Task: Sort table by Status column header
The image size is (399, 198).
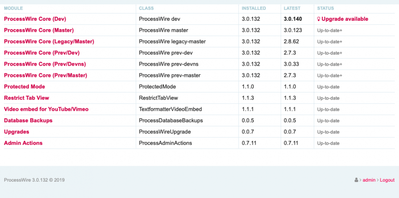Action: [x=326, y=8]
